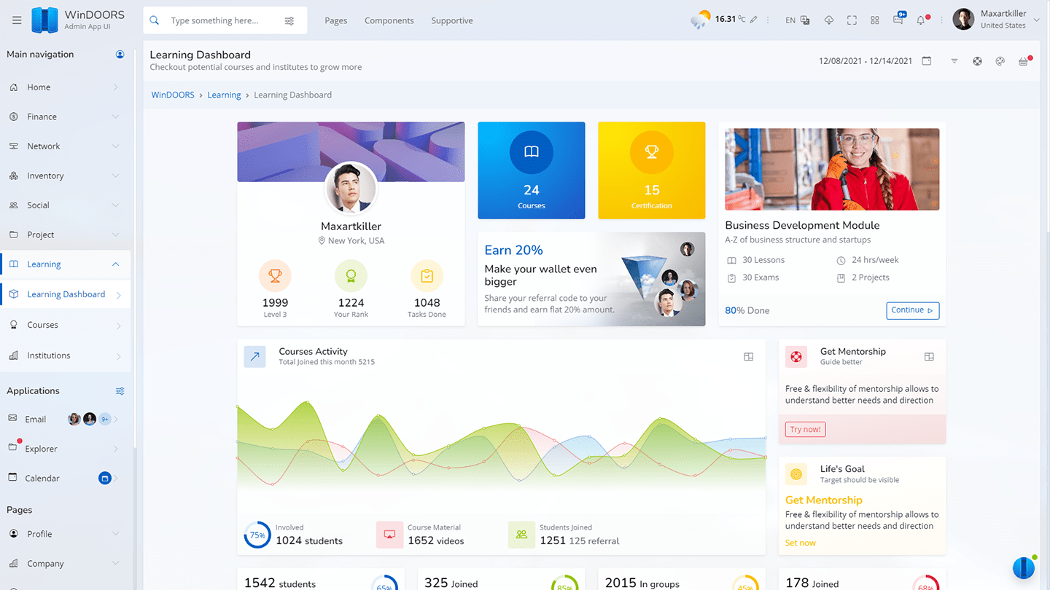Toggle layout icon on Courses Activity card

pyautogui.click(x=748, y=357)
